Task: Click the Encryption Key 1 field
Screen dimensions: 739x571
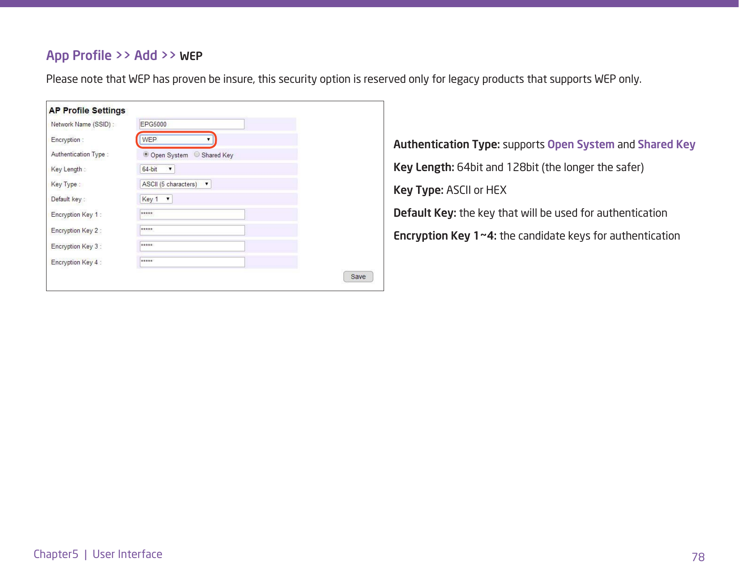Action: click(x=192, y=215)
